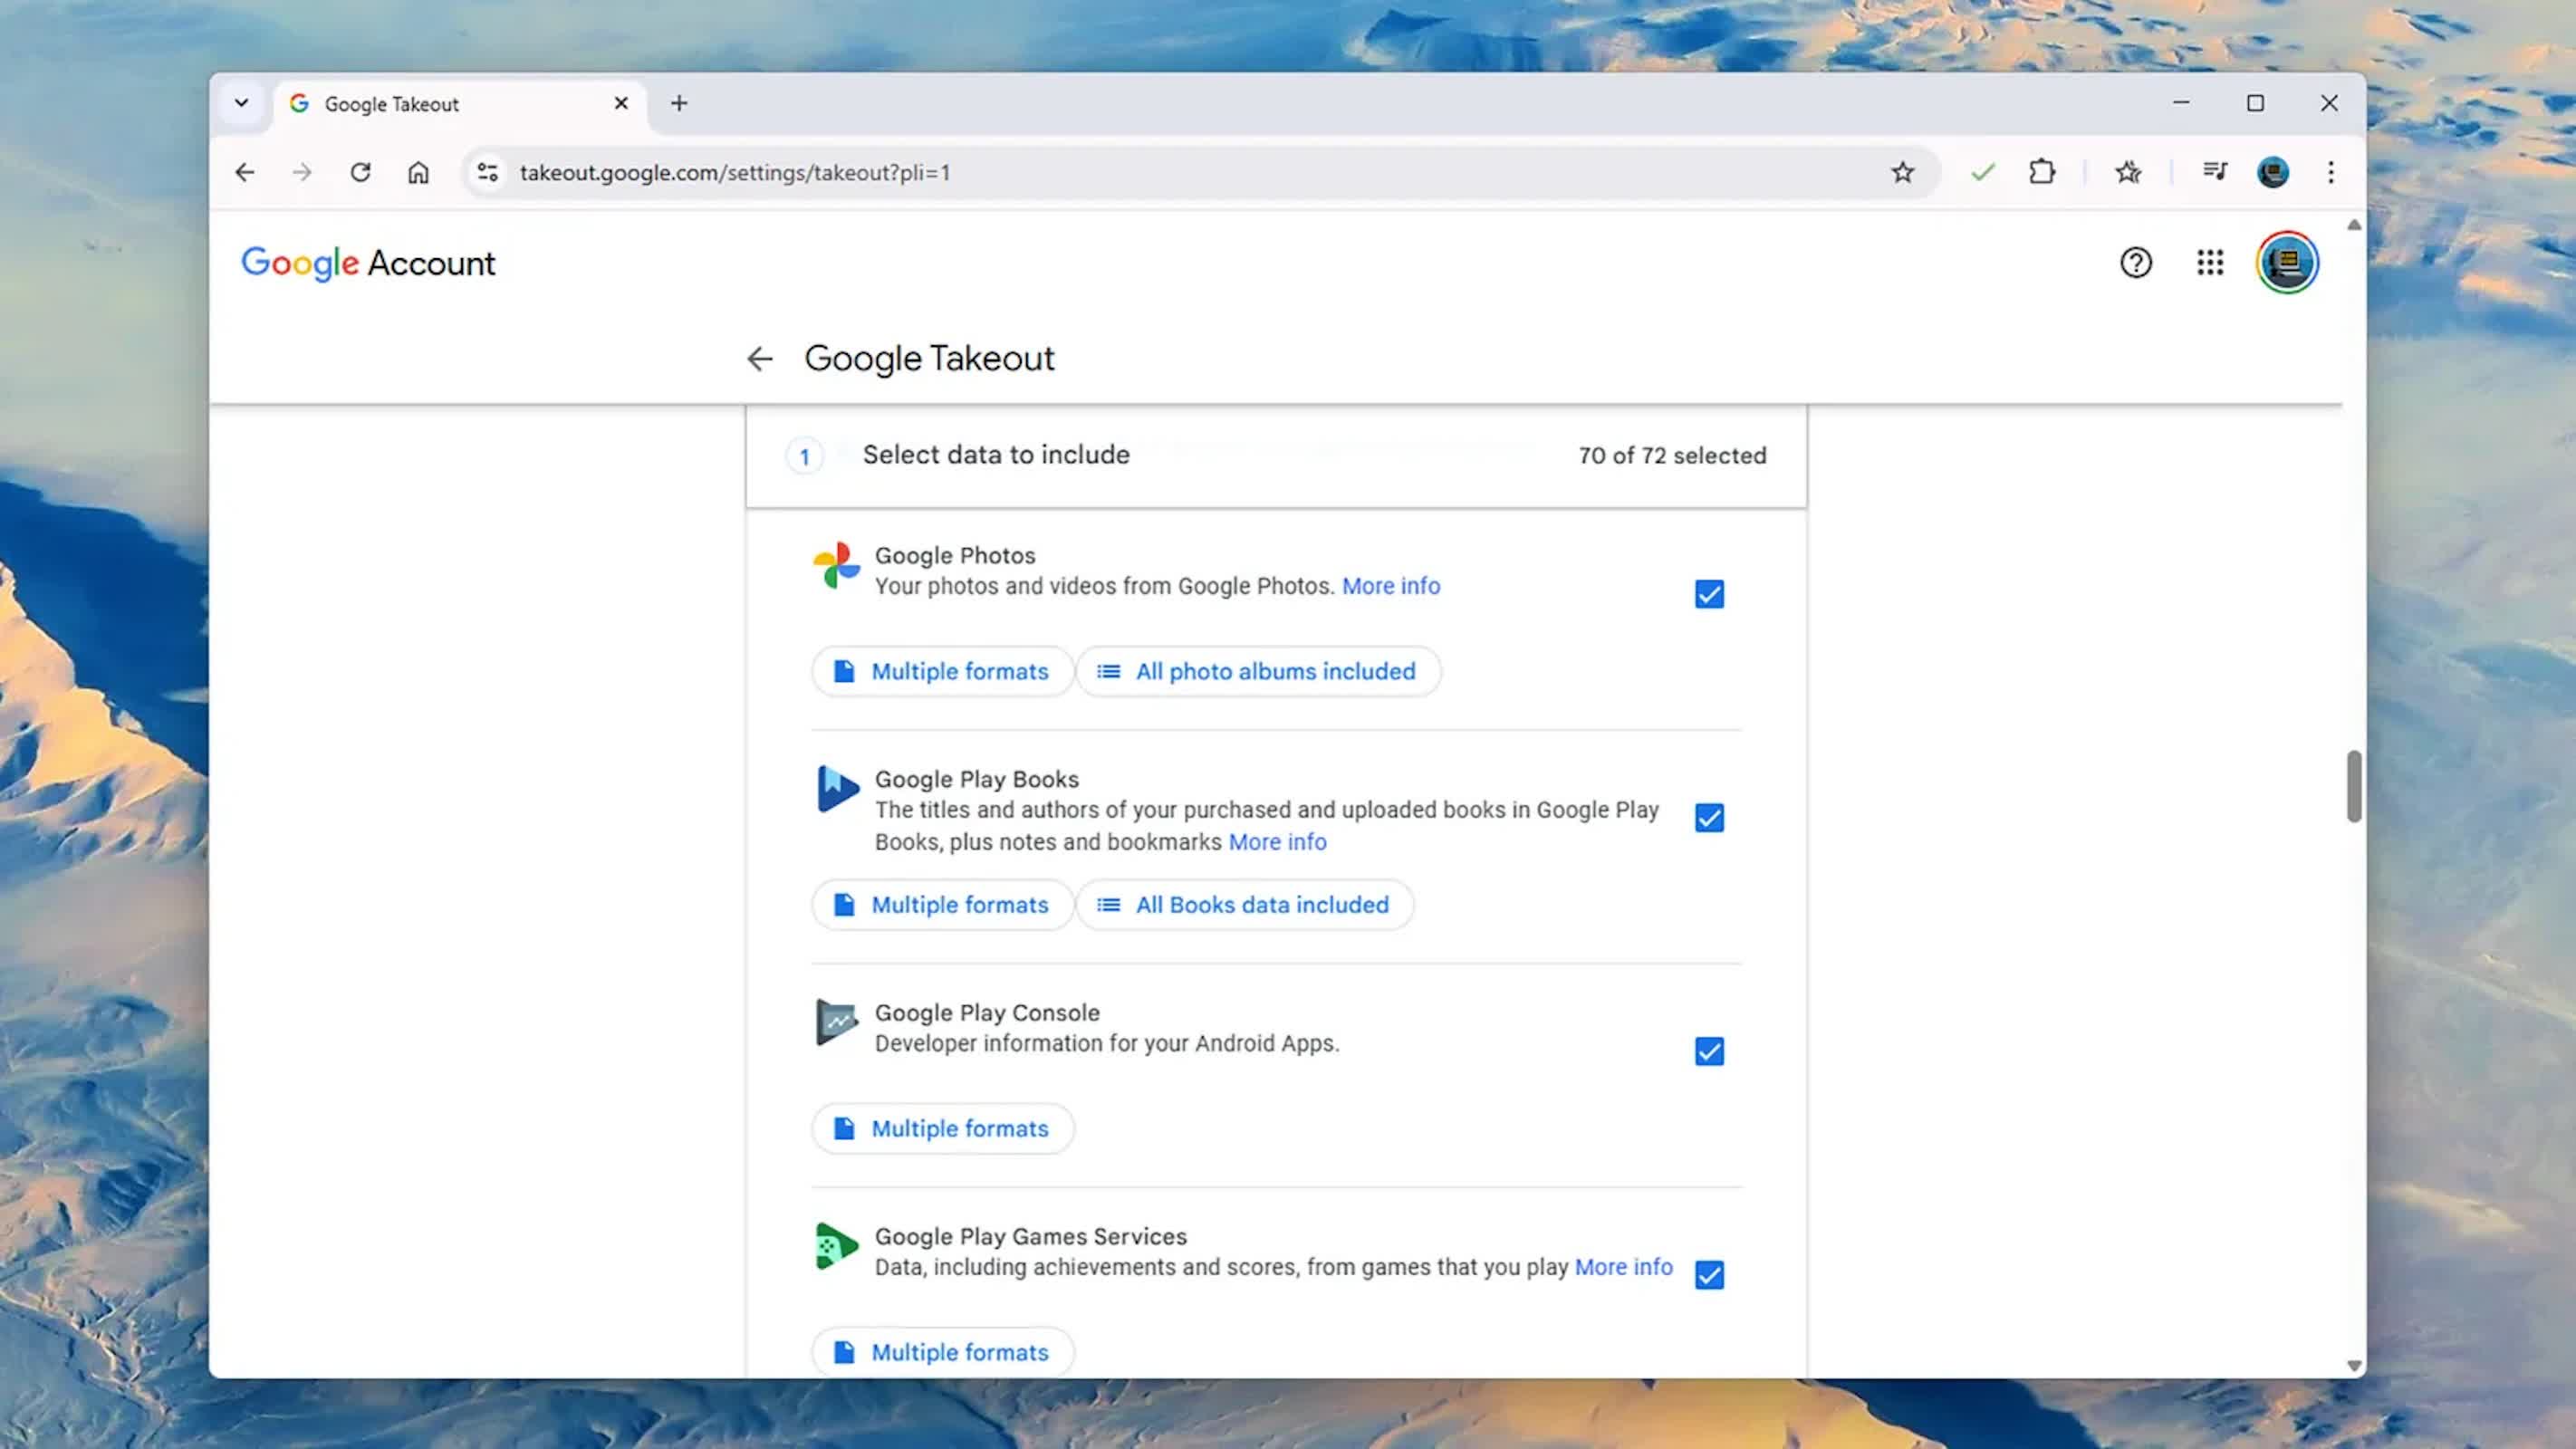
Task: Open the Chrome extensions puzzle icon
Action: (x=2041, y=172)
